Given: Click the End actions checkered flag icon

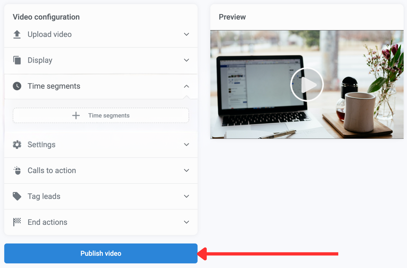Looking at the screenshot, I should click(17, 222).
